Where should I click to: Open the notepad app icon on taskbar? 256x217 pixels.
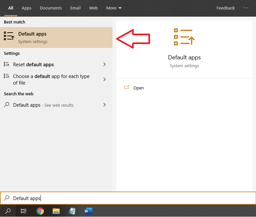click(72, 211)
